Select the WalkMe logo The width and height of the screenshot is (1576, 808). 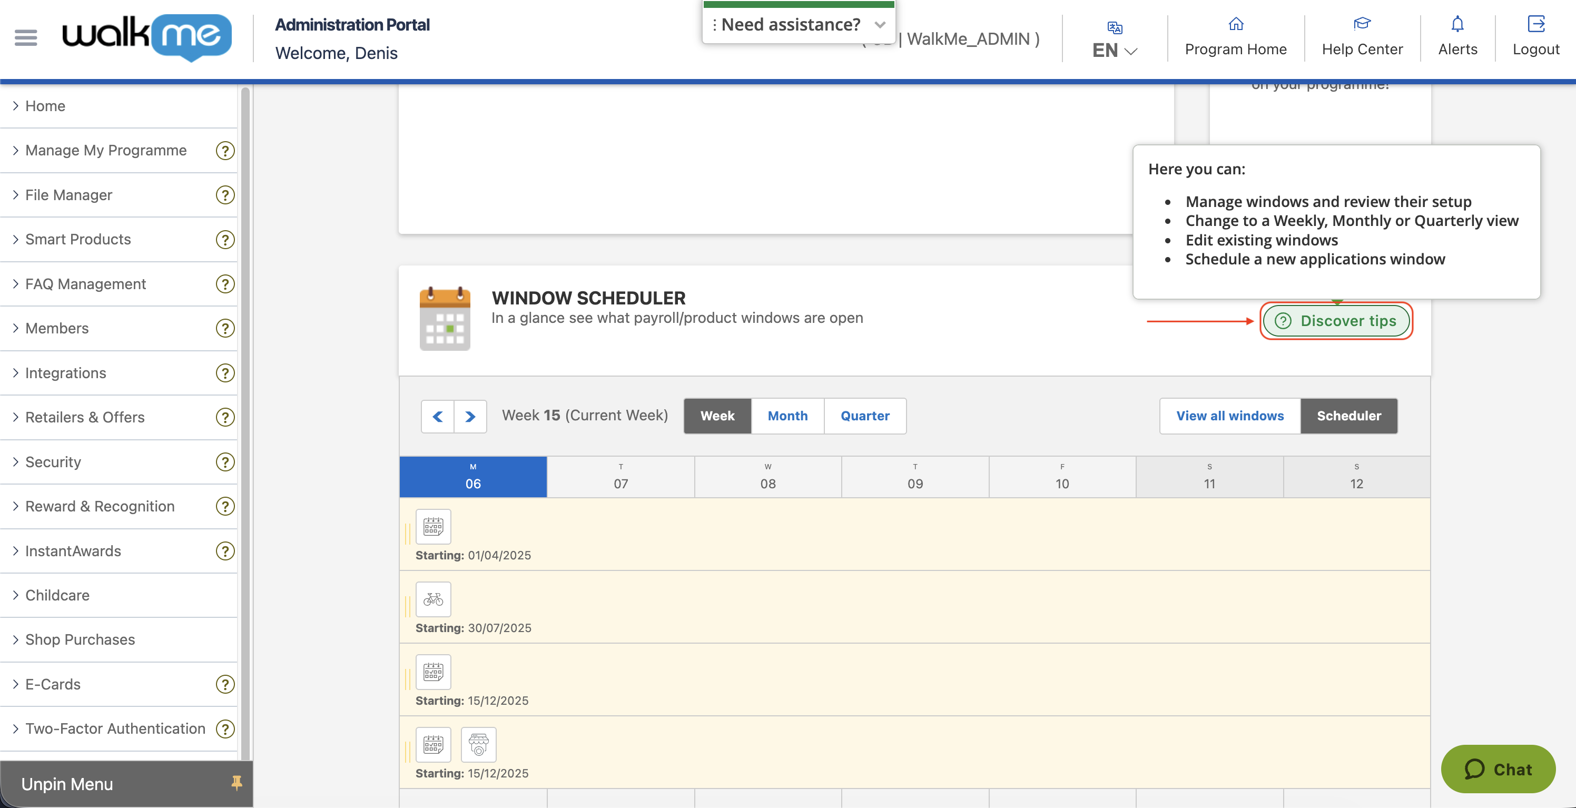coord(147,37)
